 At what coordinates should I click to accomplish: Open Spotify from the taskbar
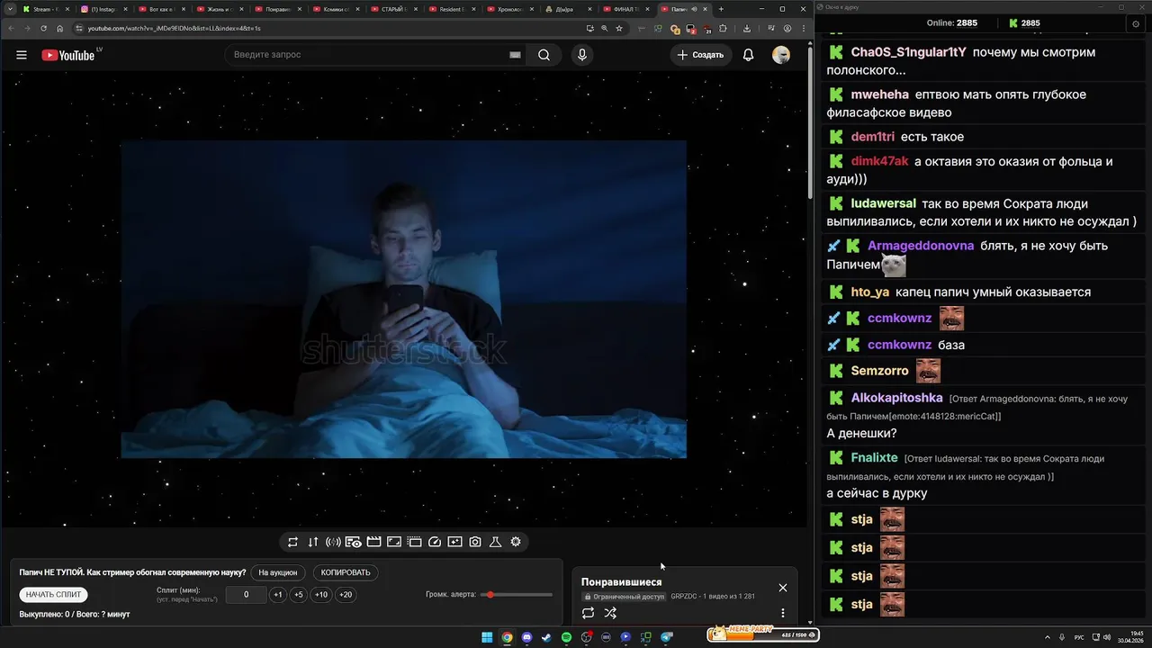pyautogui.click(x=566, y=637)
